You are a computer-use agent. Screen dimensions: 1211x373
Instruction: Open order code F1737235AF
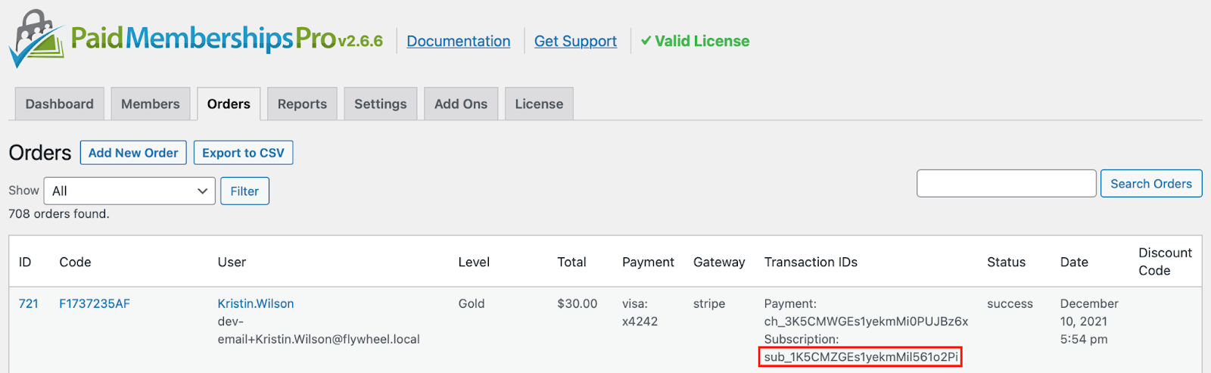click(95, 303)
